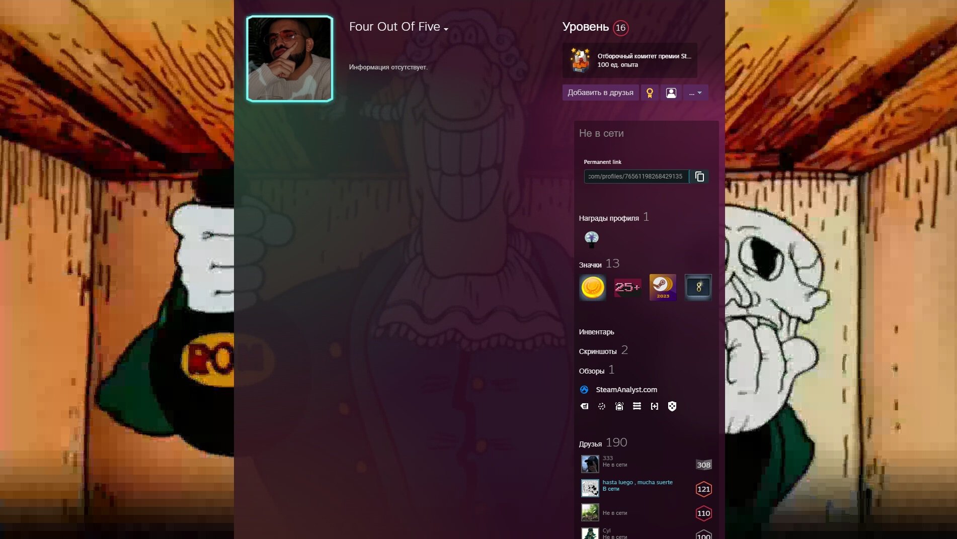The height and width of the screenshot is (539, 957).
Task: Open the Отборочный комитет премии featured badge
Action: pyautogui.click(x=630, y=60)
